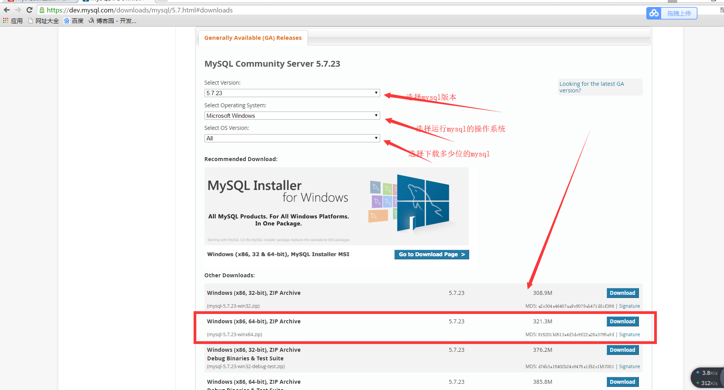724x390 pixels.
Task: Open Signature link for mysql-5.7.23-winx64.zip
Action: [x=629, y=335]
